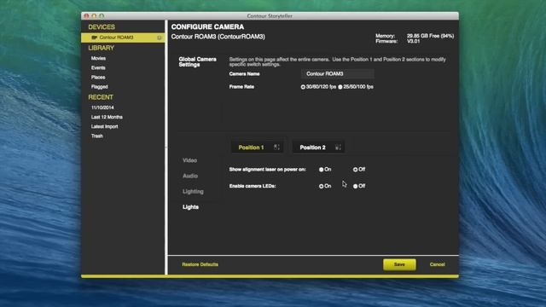The height and width of the screenshot is (307, 546).
Task: Edit the Camera Name field
Action: click(338, 74)
